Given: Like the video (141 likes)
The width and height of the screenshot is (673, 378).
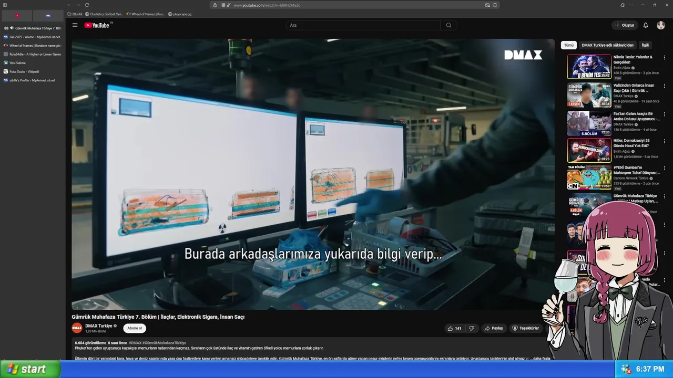Looking at the screenshot, I should (x=454, y=328).
